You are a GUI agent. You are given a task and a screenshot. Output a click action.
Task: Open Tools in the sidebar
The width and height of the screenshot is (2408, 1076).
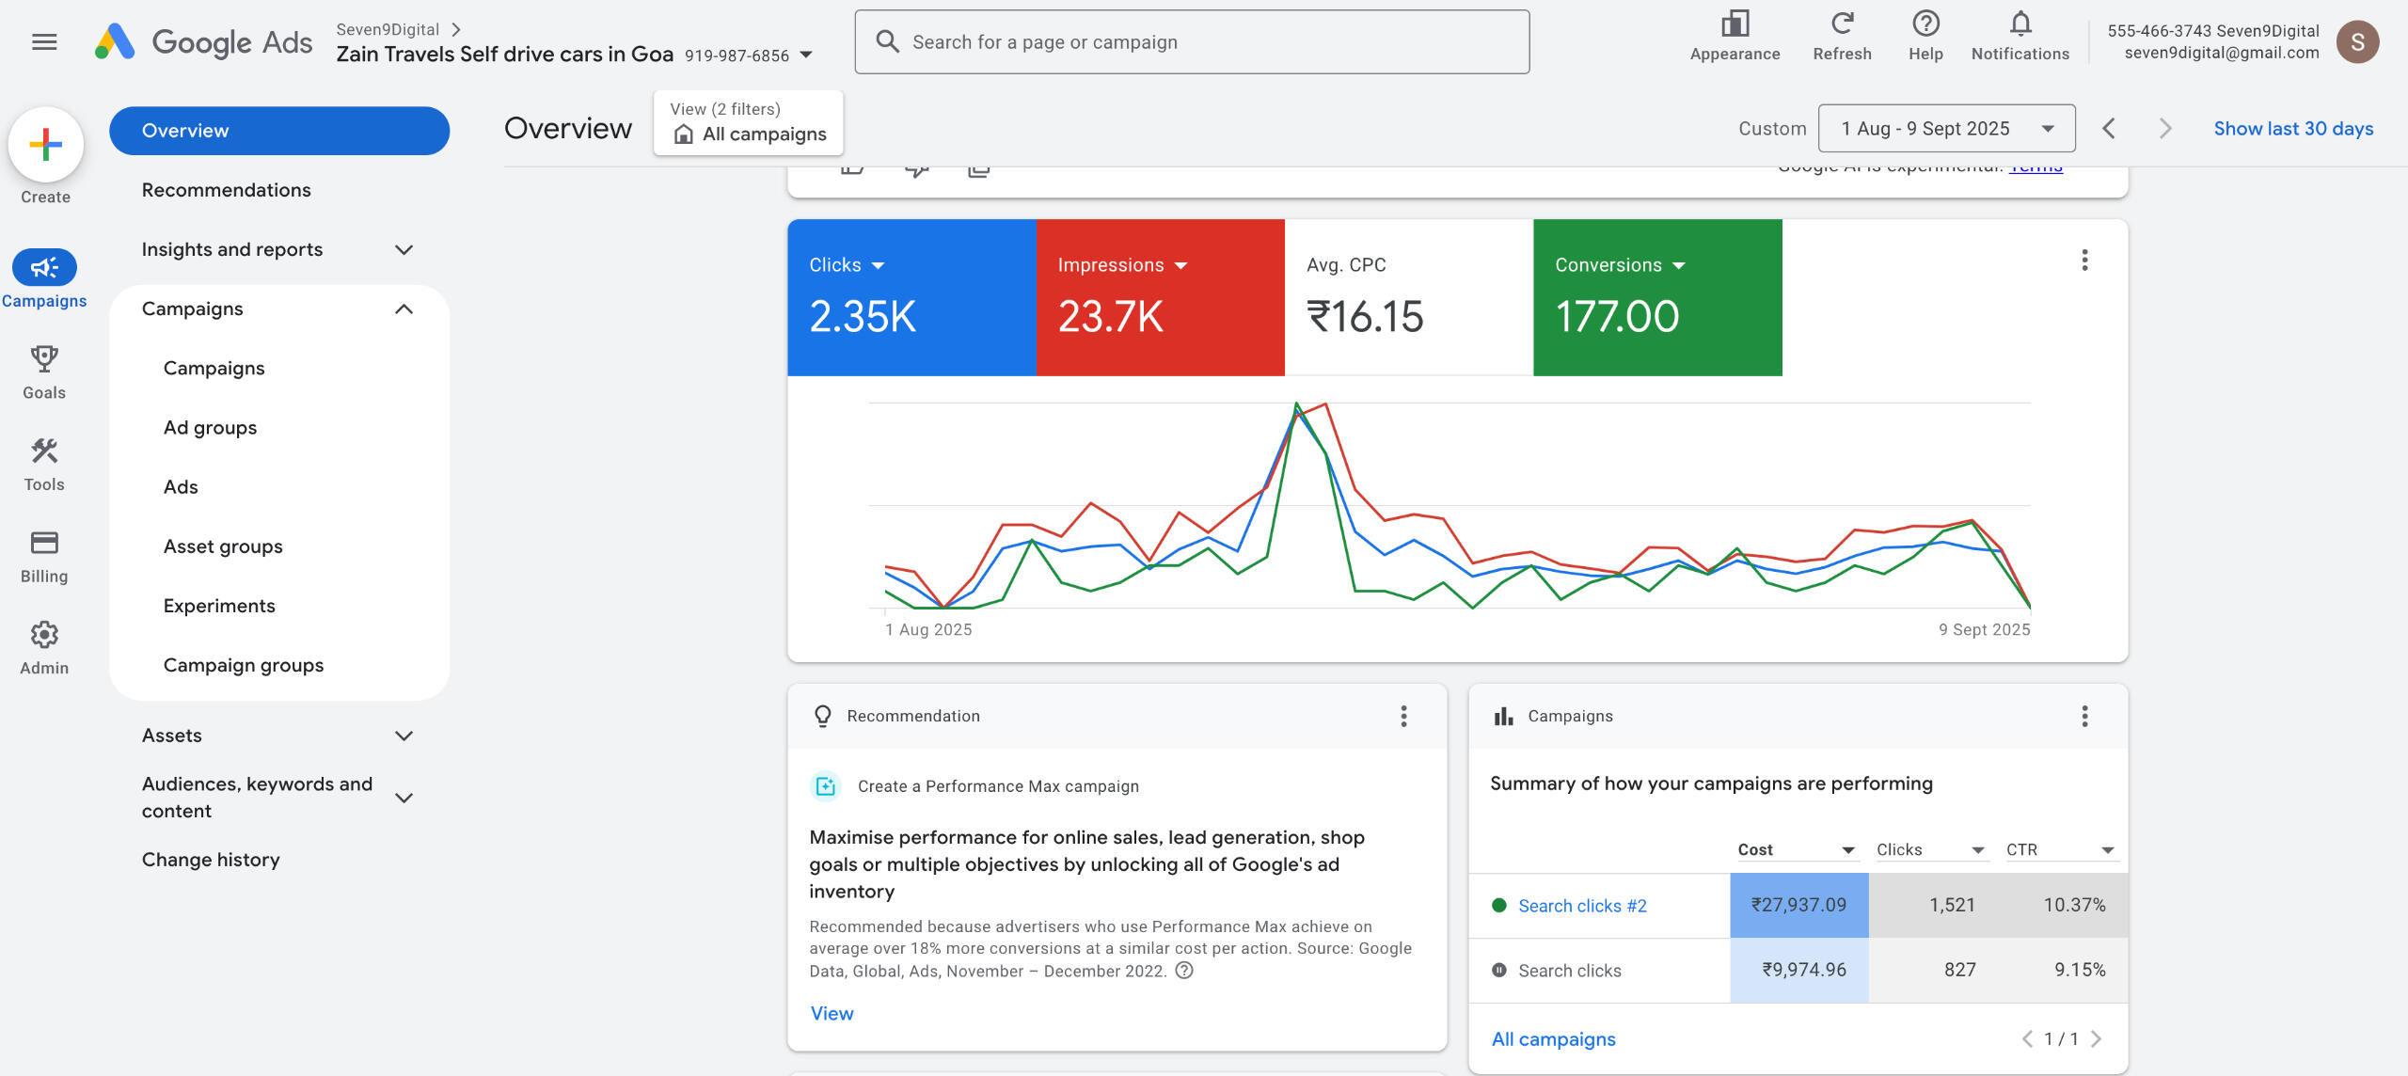pos(44,451)
